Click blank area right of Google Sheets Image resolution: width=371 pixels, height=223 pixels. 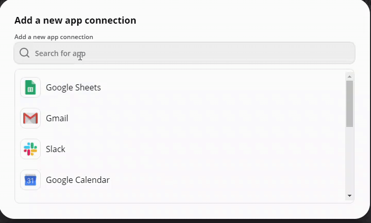coord(223,87)
